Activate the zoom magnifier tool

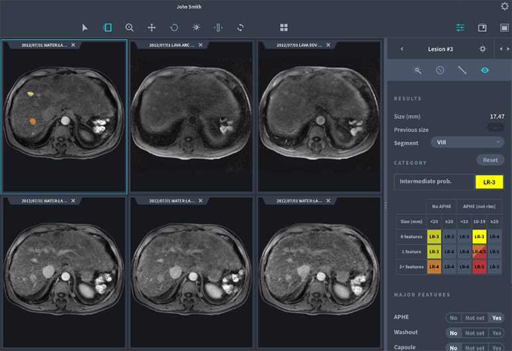coord(130,27)
